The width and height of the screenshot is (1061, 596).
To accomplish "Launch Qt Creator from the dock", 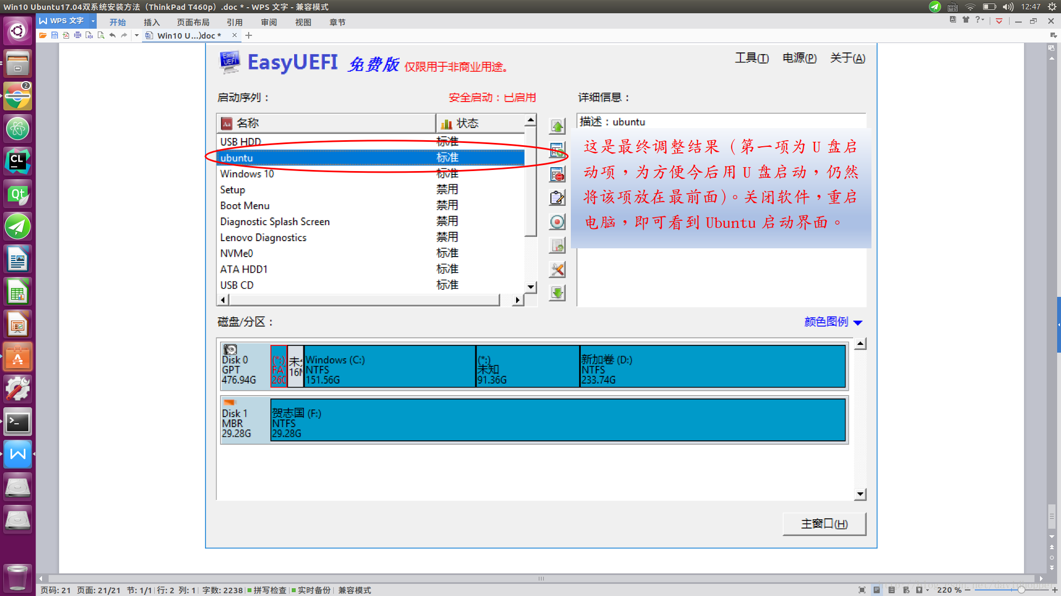I will coord(18,194).
